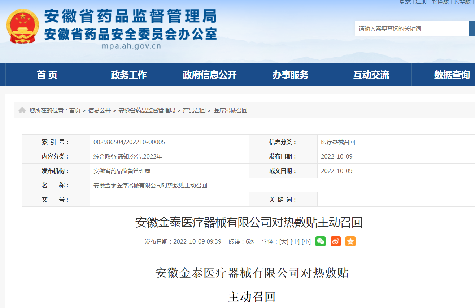475x308 pixels.
Task: Open 医疗器械召回 breadcrumb link
Action: (230, 110)
